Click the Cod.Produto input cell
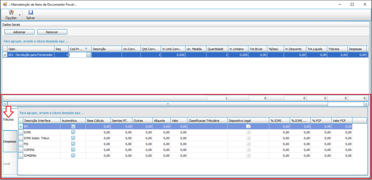372x180 pixels. (x=77, y=55)
